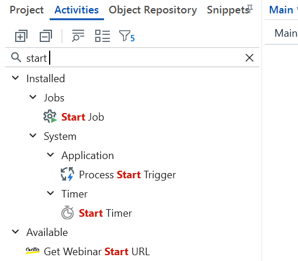Collapse the System category chevron

33,136
